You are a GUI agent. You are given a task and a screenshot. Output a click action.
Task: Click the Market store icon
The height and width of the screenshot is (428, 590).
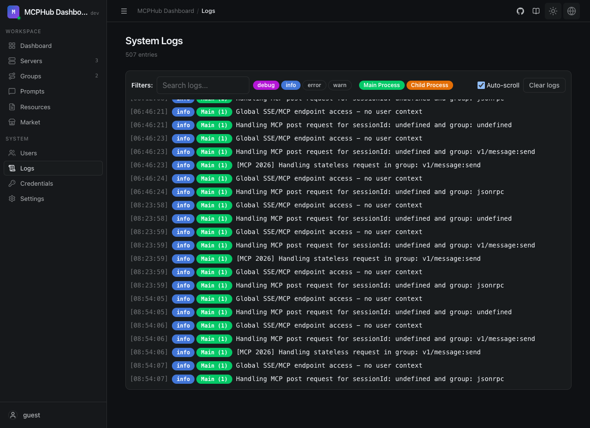[x=12, y=122]
